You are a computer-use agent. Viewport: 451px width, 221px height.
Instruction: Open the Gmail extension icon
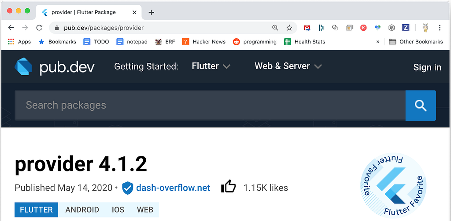click(x=307, y=28)
